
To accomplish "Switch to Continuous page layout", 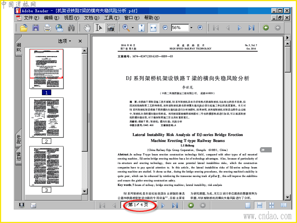I will point(260,205).
